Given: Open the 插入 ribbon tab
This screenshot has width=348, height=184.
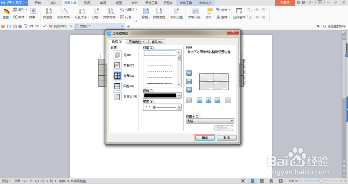Looking at the screenshot, I should coord(54,3).
